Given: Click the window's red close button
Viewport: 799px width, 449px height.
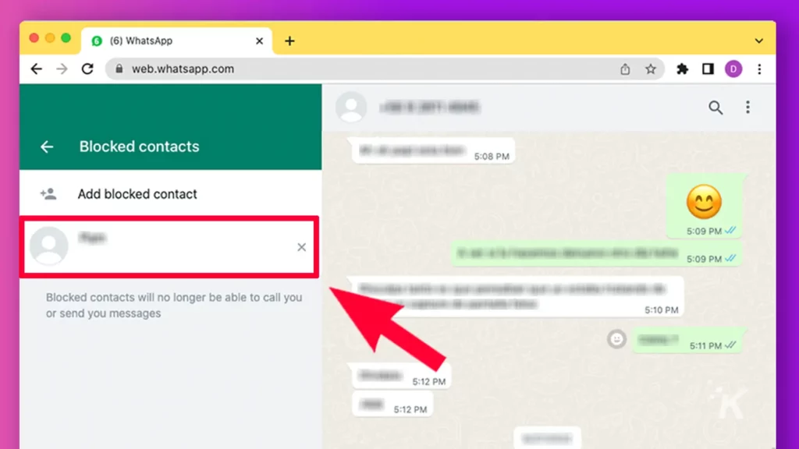Looking at the screenshot, I should 34,37.
